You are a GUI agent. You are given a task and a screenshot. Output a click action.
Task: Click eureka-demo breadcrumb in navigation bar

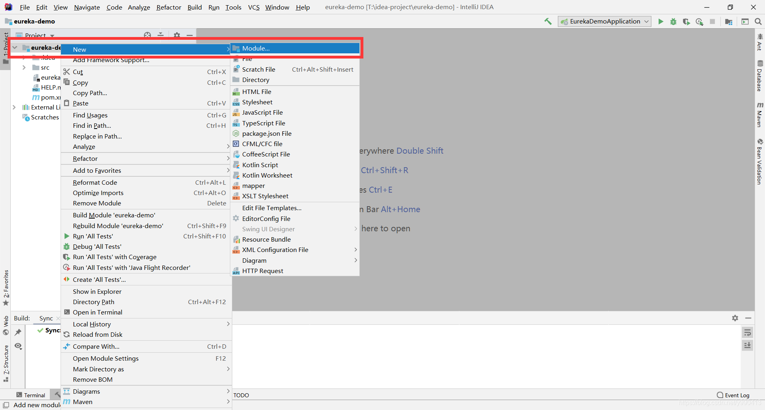[30, 21]
